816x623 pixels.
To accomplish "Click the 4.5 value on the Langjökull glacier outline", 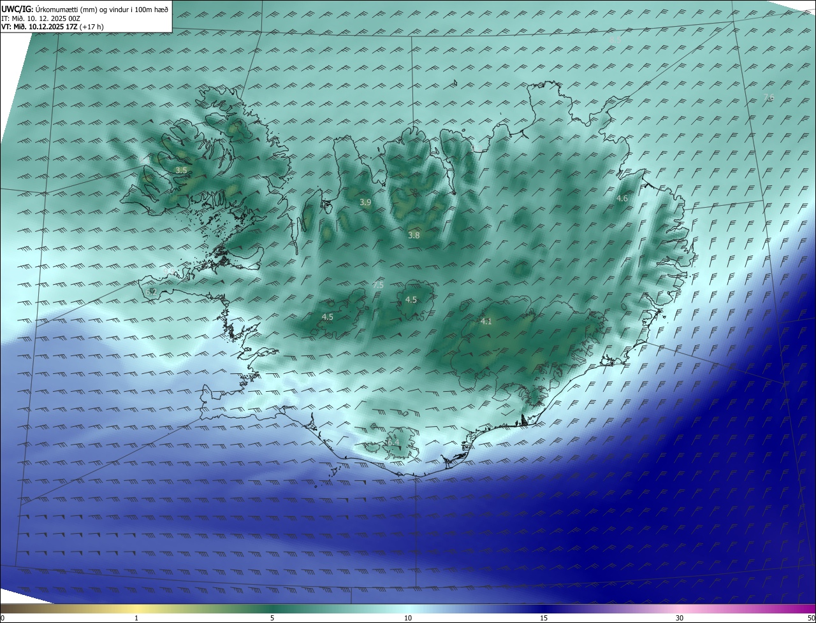I will pyautogui.click(x=328, y=317).
